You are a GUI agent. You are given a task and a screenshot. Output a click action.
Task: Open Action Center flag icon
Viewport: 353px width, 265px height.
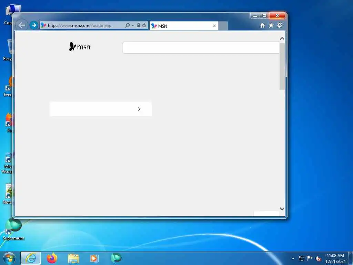tap(310, 258)
